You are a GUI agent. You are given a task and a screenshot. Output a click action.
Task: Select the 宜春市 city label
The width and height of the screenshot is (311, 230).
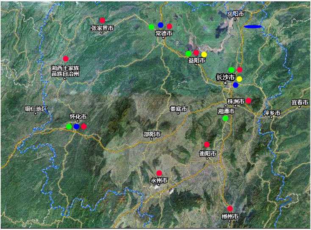click(x=300, y=102)
